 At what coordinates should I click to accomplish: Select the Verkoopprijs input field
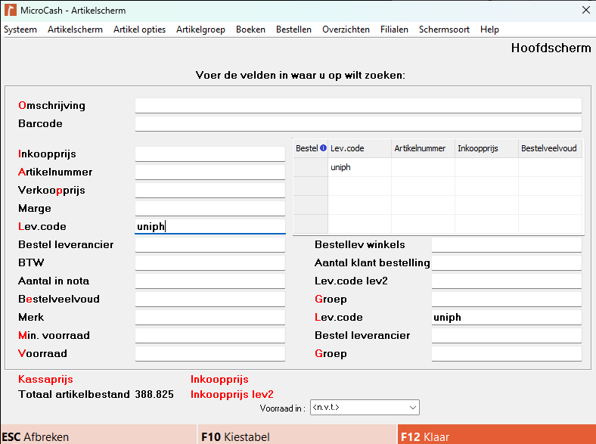210,191
